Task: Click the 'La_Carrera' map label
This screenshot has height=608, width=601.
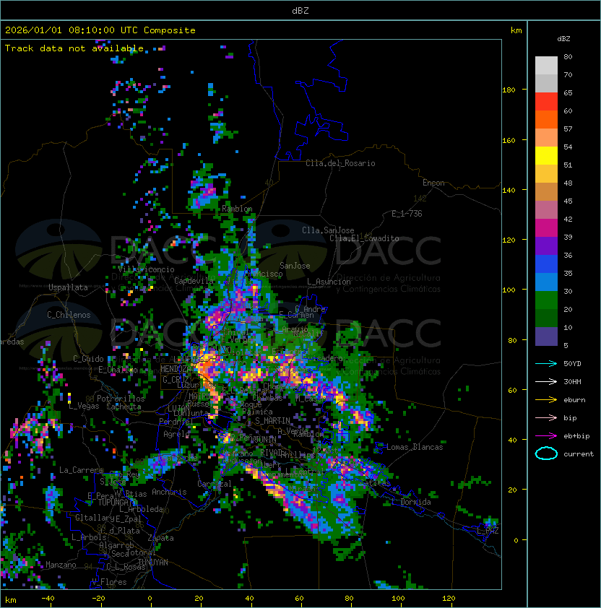Action: click(x=81, y=470)
